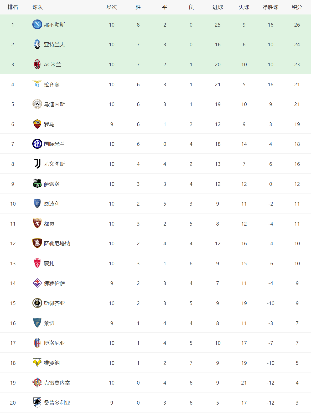
Task: Open the 国际米兰 team link
Action: click(x=54, y=144)
